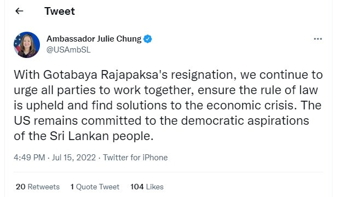This screenshot has width=339, height=197.
Task: Click the tweet's first line about Rajapaksa's resignation
Action: pyautogui.click(x=168, y=74)
